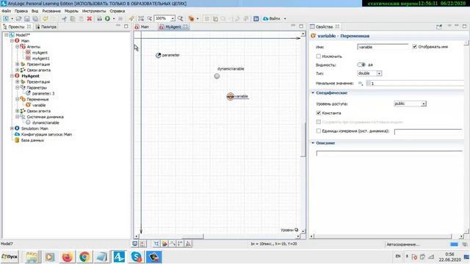Image resolution: width=470 pixels, height=264 pixels.
Task: Click the Имя input field
Action: point(383,47)
